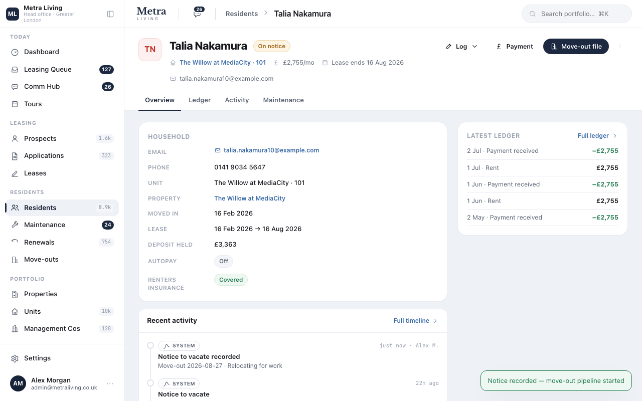Click the envelope icon next to household email
The width and height of the screenshot is (642, 401).
click(x=218, y=150)
